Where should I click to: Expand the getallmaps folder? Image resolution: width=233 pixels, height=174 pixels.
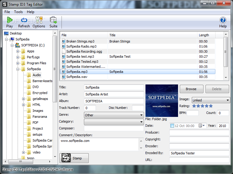point(23,99)
